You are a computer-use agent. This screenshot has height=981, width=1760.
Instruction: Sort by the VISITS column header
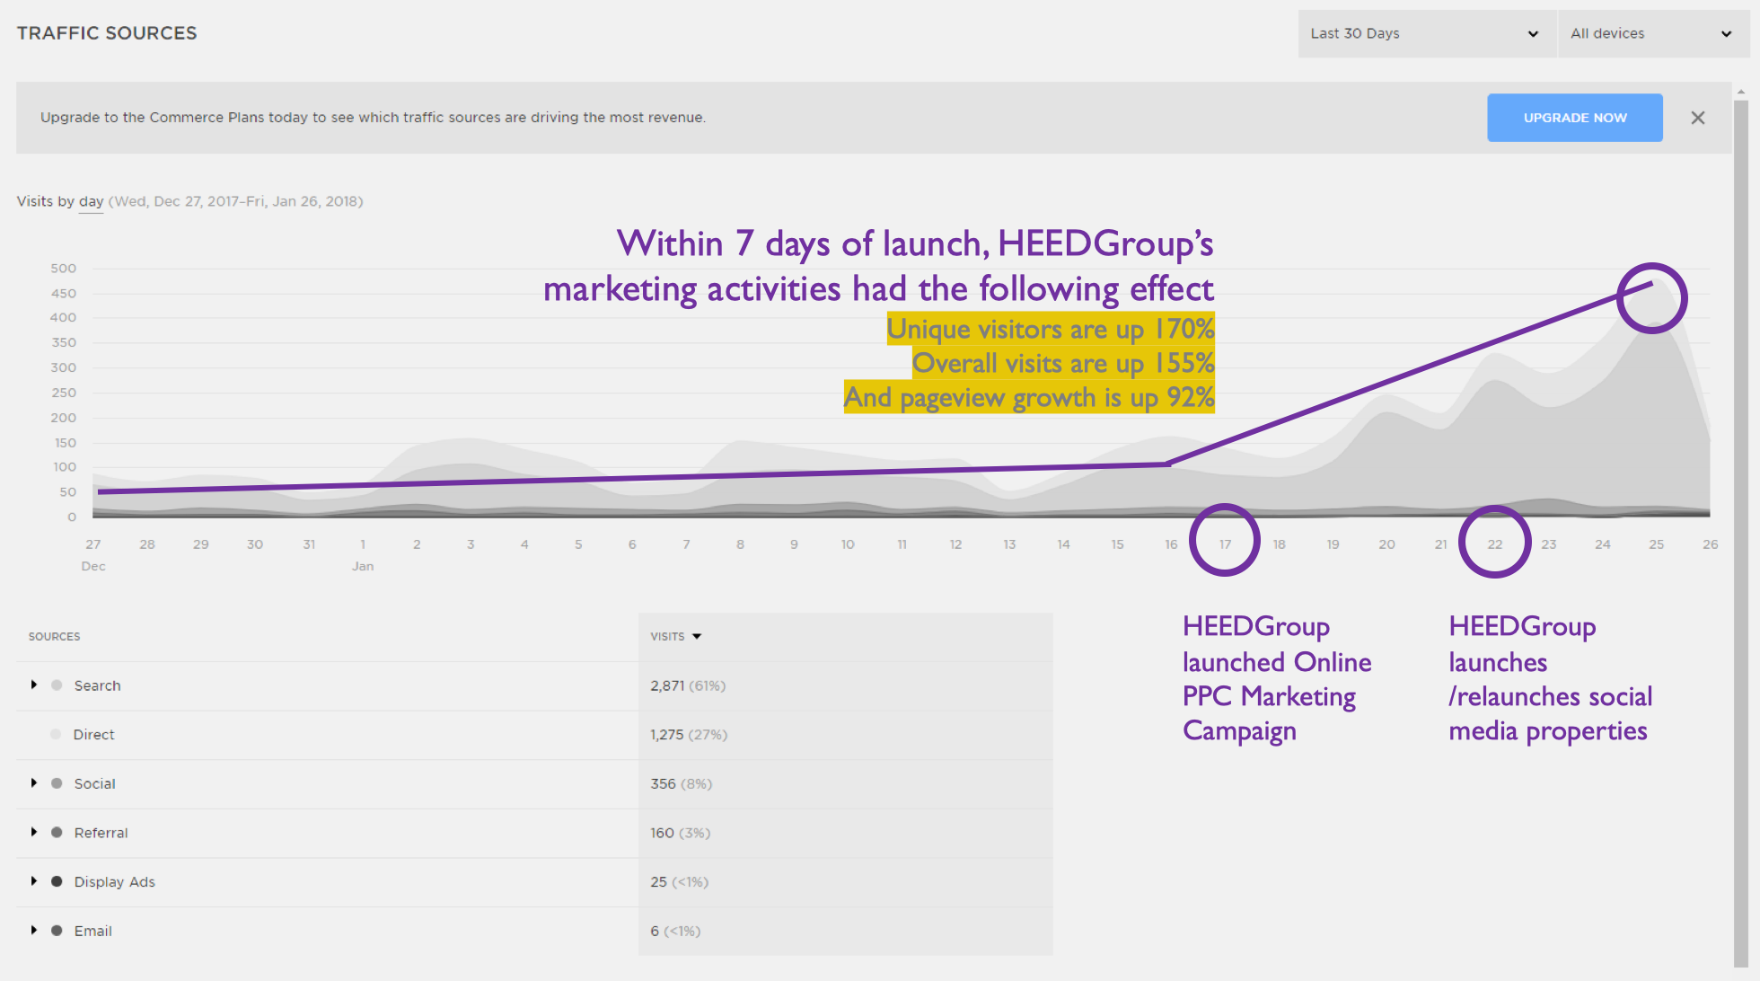point(675,637)
